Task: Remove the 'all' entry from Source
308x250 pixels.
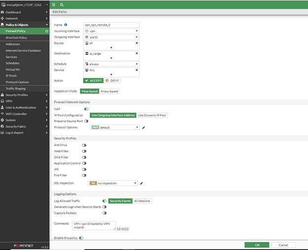Action: (x=137, y=43)
